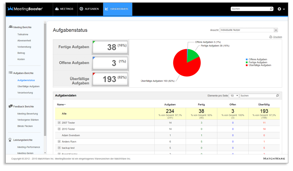Click the Fertig value 5 for Anders Ravn
The height and width of the screenshot is (171, 293).
pyautogui.click(x=201, y=142)
